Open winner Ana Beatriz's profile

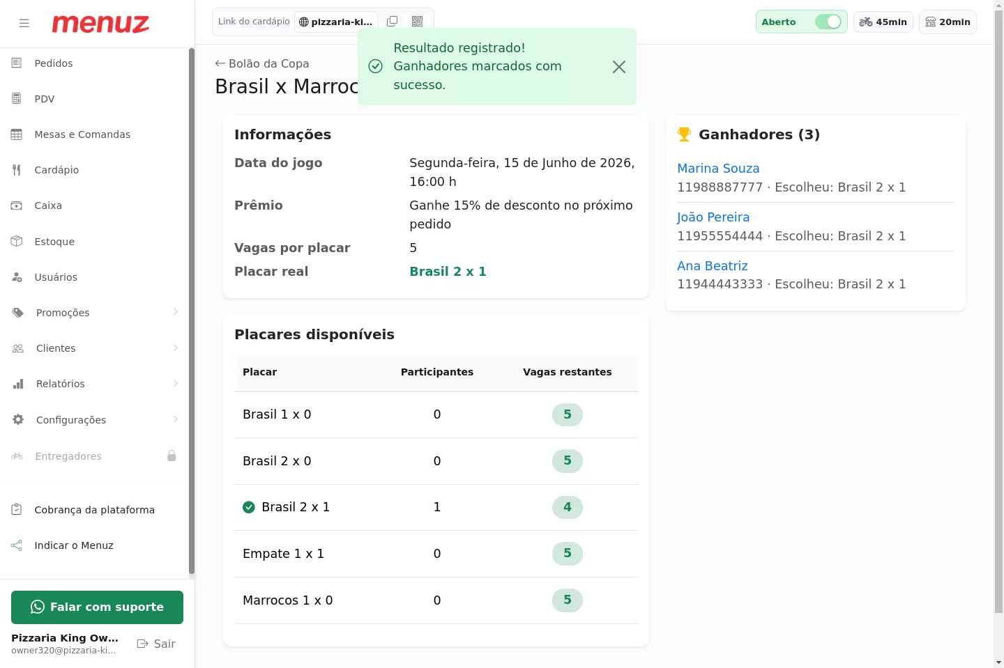click(x=713, y=265)
